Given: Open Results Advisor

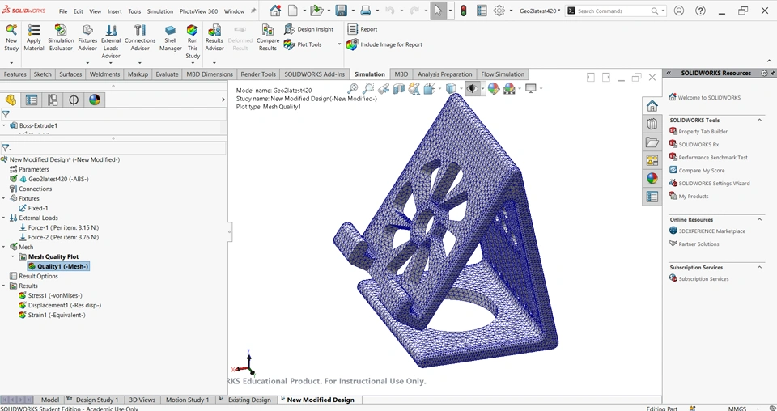Looking at the screenshot, I should click(x=214, y=39).
